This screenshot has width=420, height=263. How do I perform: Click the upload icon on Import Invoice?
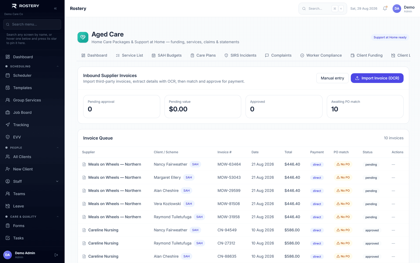[357, 78]
